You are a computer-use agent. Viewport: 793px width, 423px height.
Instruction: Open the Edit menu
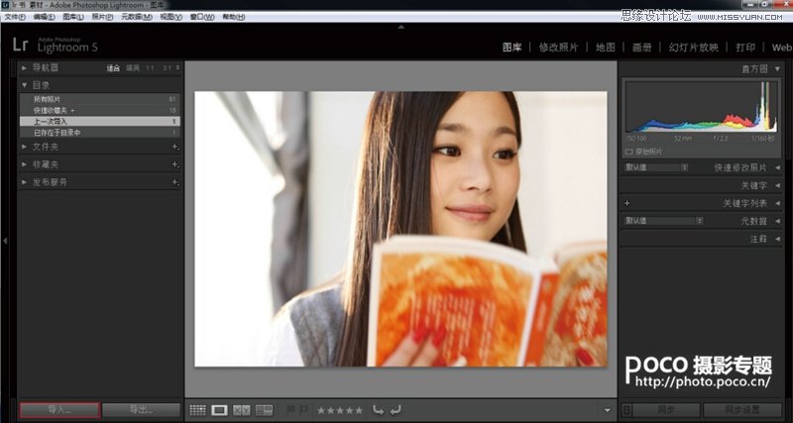[x=44, y=17]
